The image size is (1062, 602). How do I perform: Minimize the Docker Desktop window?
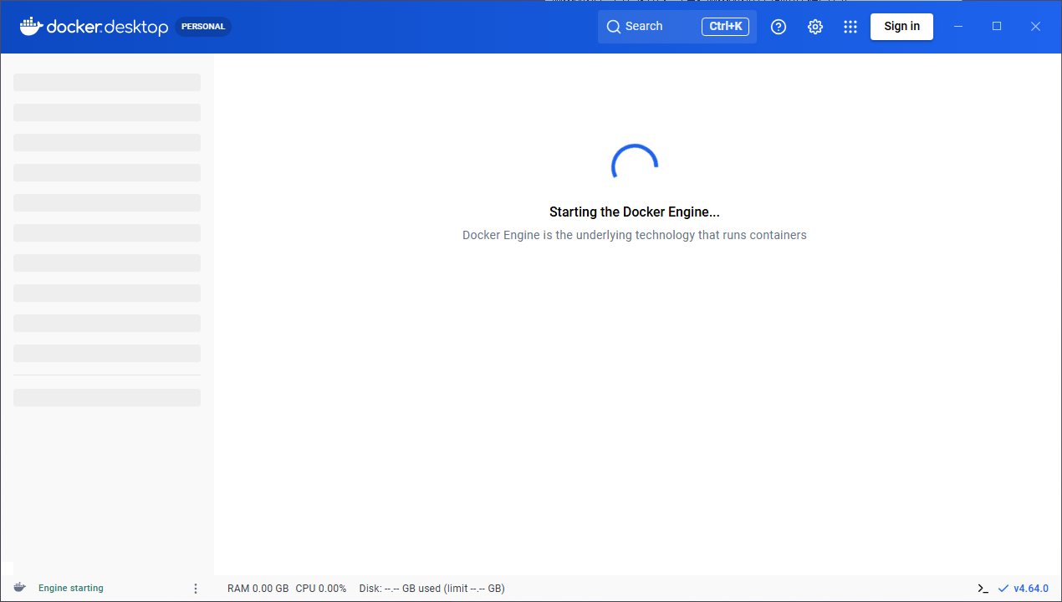(958, 27)
